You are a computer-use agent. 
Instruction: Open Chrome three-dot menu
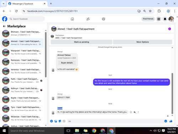point(174,11)
